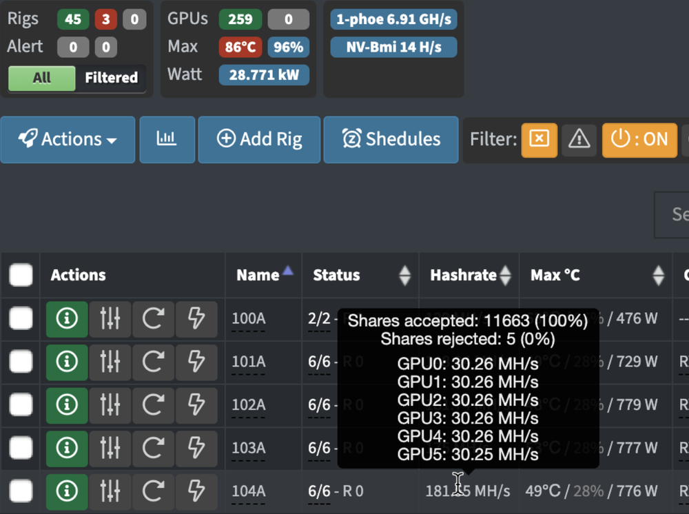689x514 pixels.
Task: Toggle the power ON filter
Action: click(x=639, y=140)
